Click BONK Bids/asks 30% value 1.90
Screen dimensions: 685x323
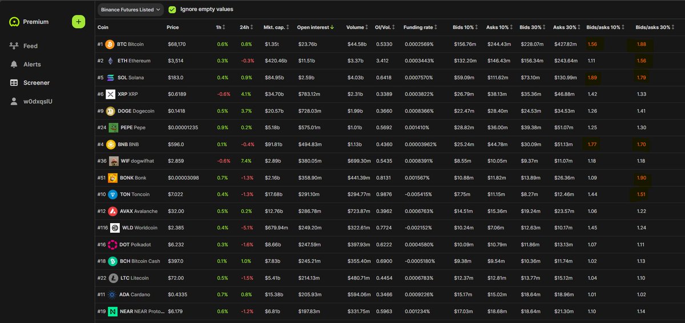640,177
